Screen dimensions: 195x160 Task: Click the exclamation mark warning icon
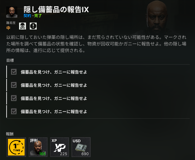click(33, 26)
